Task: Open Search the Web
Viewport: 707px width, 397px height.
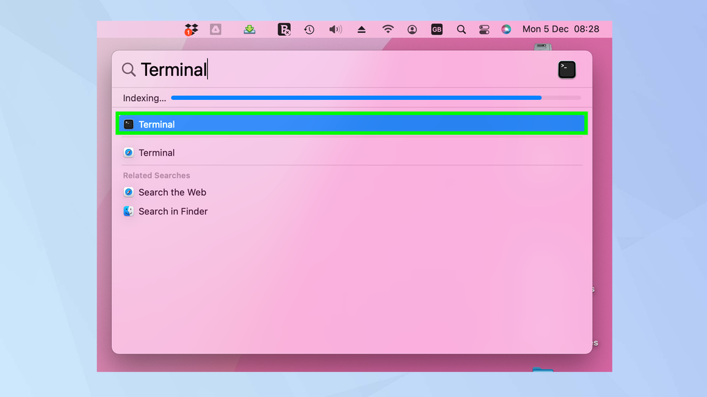Action: point(172,192)
